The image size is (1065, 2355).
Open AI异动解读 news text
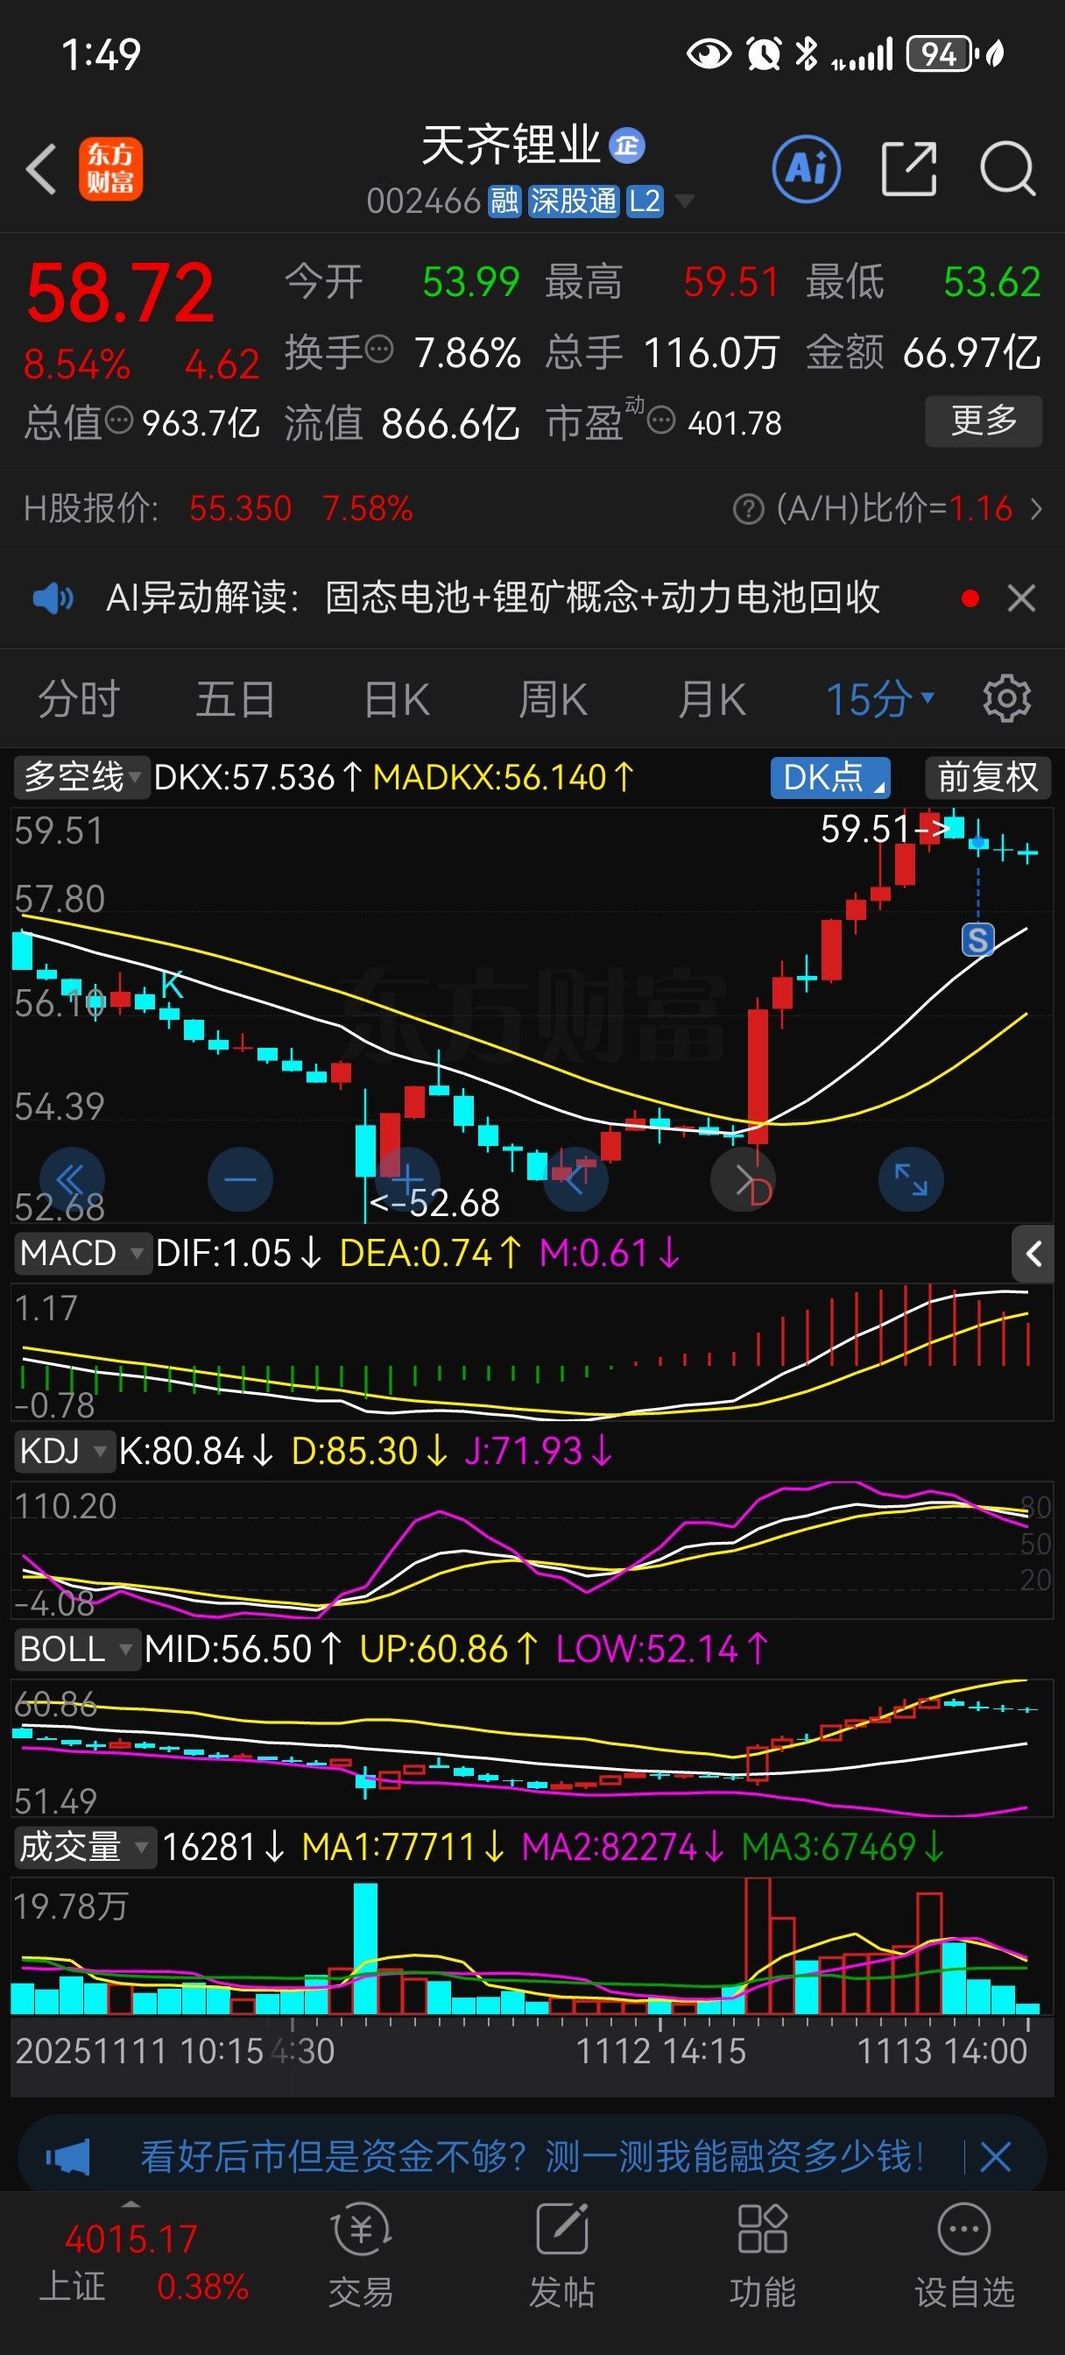[493, 598]
